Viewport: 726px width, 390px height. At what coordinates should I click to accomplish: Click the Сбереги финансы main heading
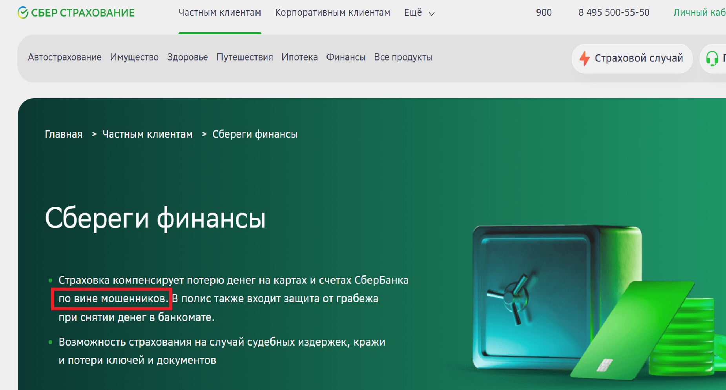coord(155,219)
